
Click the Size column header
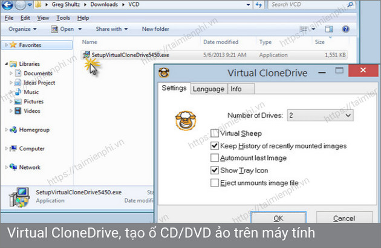click(x=319, y=42)
